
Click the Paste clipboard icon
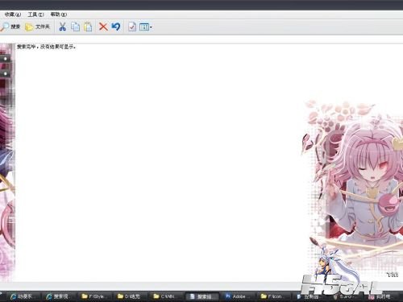click(88, 27)
